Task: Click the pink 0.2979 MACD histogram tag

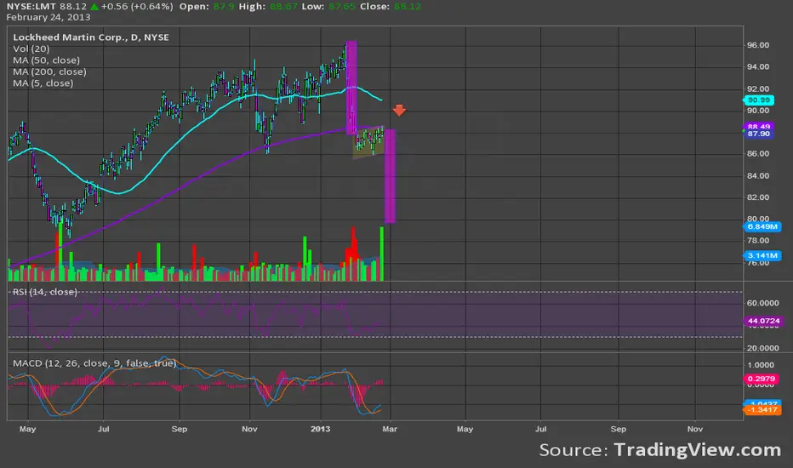Action: click(762, 379)
